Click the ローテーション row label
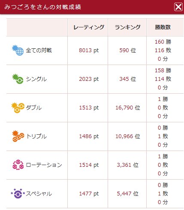The width and height of the screenshot is (184, 210). pos(44,165)
